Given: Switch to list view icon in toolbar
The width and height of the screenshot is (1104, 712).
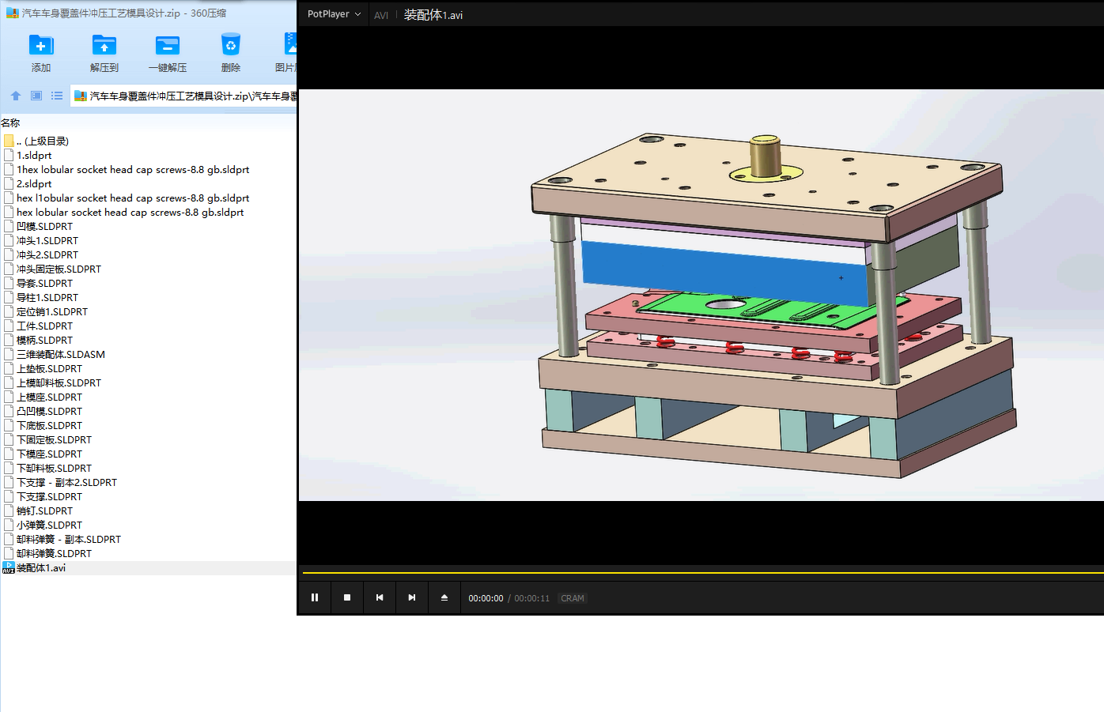Looking at the screenshot, I should [57, 96].
